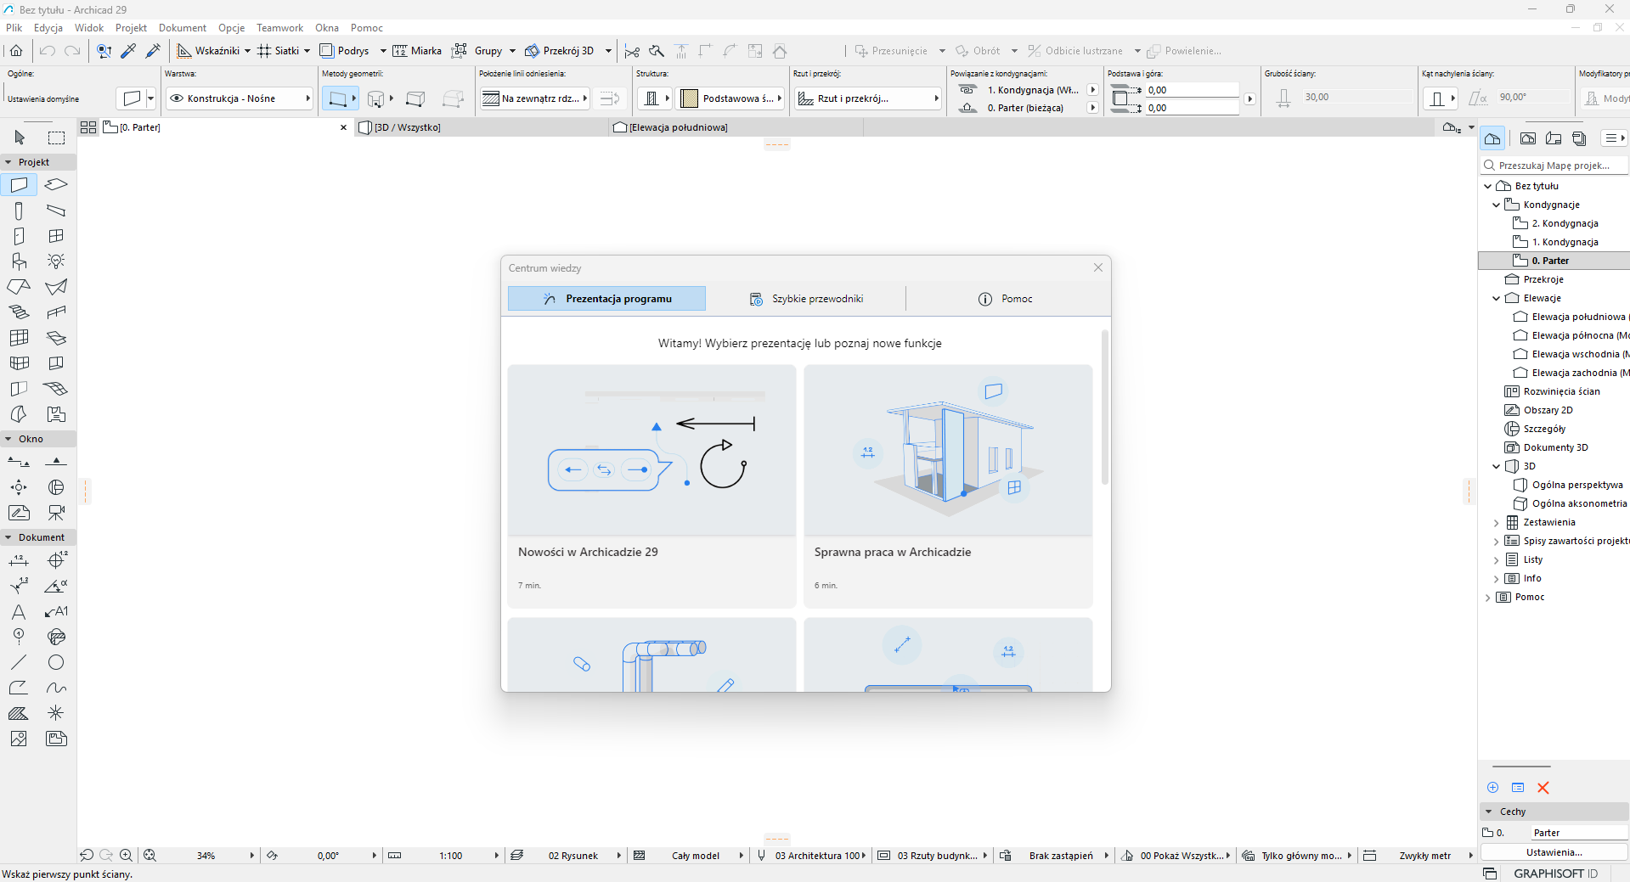Screen dimensions: 1630x882
Task: Click the eyedropper pick-up parameters icon
Action: click(128, 51)
